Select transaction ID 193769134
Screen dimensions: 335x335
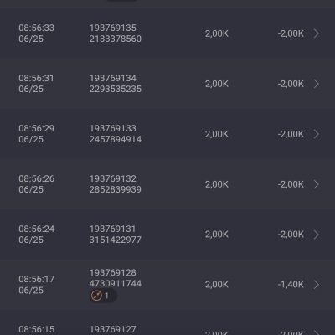click(x=113, y=78)
